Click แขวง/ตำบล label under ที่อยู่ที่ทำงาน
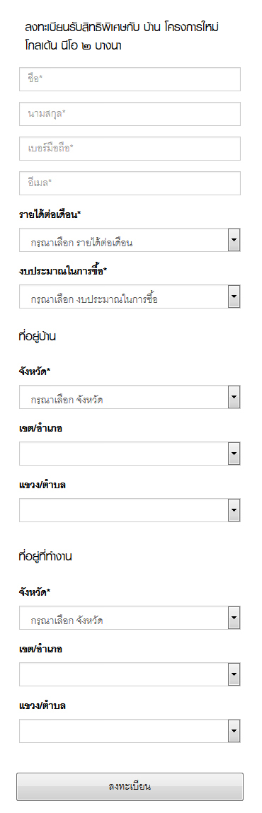Screen dimensions: 262x813 pos(42,705)
